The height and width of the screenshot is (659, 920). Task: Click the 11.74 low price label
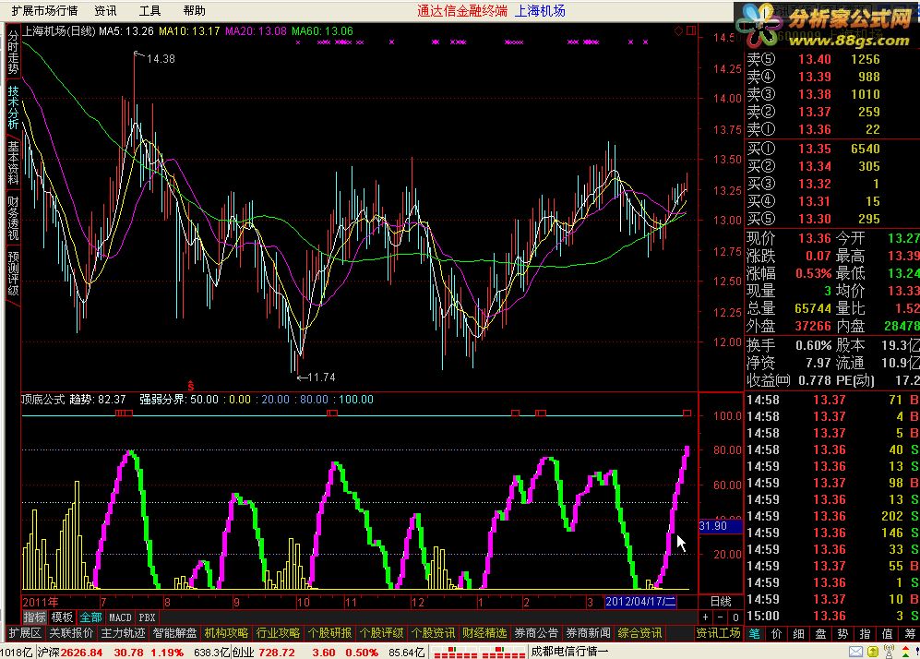(x=321, y=377)
